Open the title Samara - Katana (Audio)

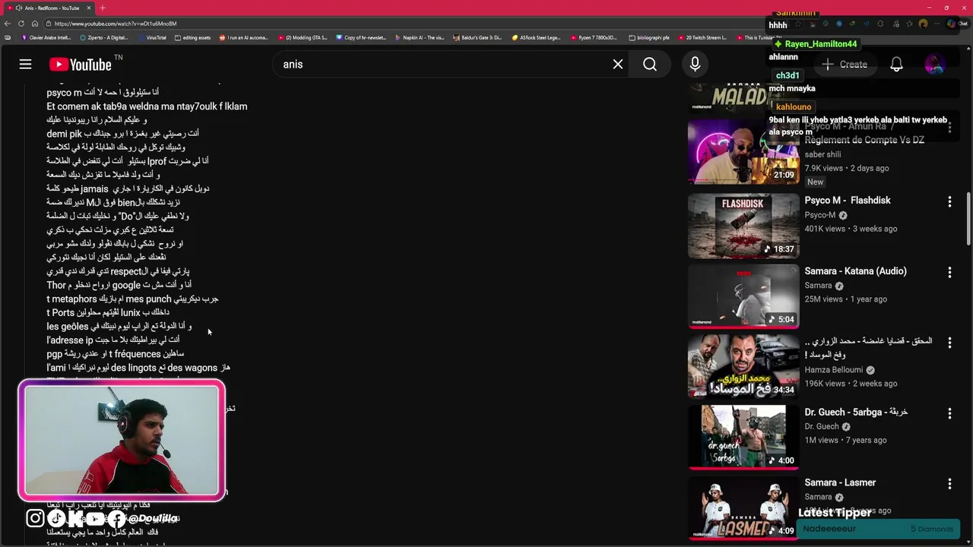click(855, 271)
